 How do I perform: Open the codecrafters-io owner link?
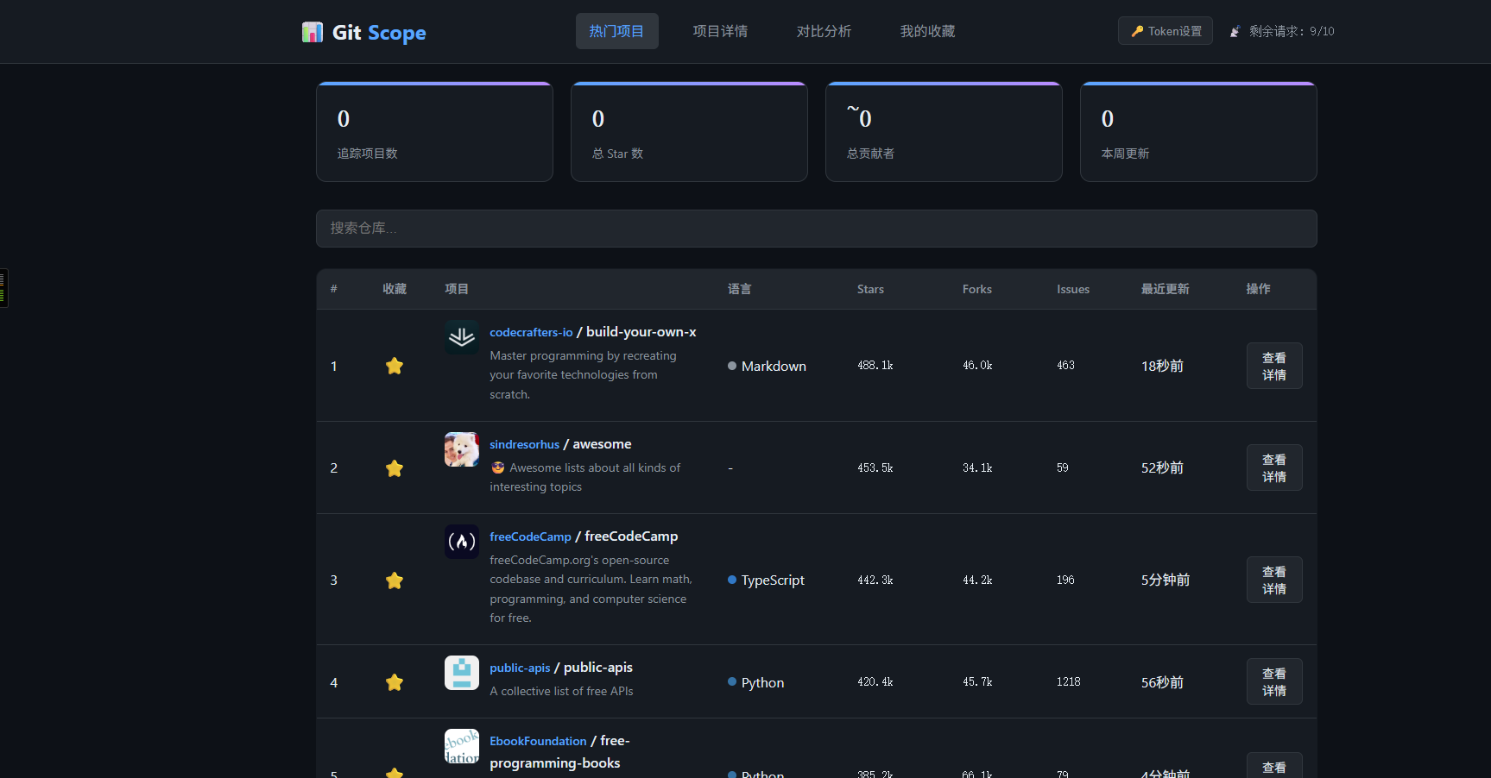click(531, 332)
